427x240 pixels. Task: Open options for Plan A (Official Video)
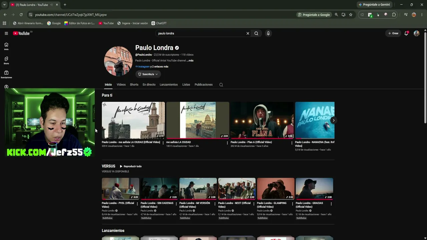coord(292,143)
